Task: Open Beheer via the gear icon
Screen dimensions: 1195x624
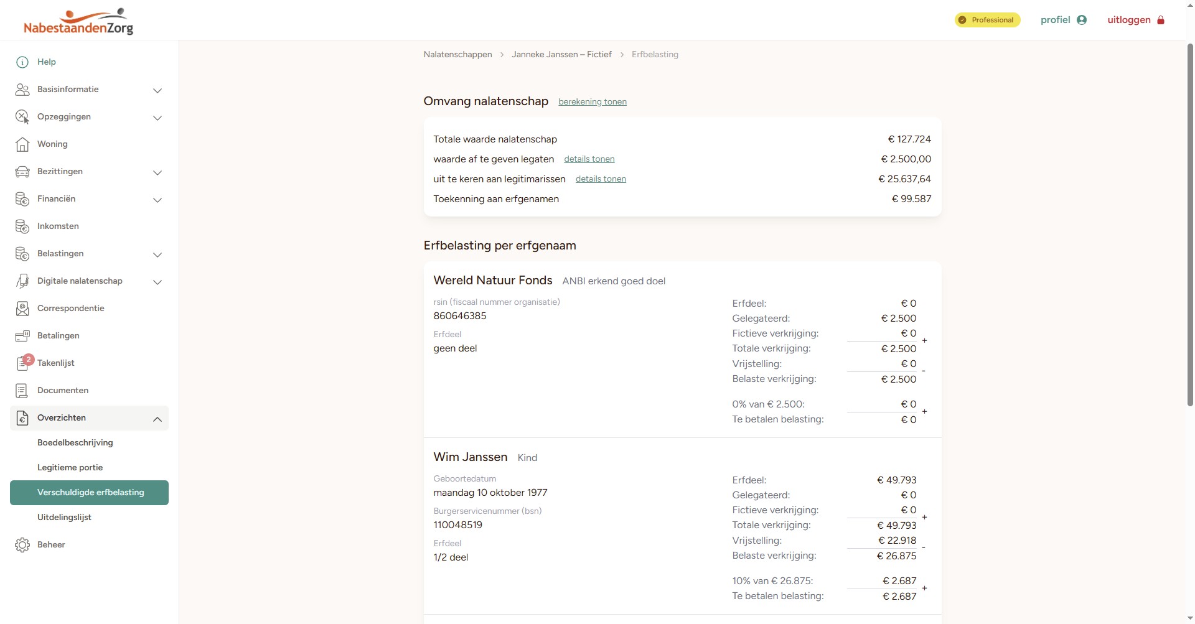Action: [x=22, y=545]
